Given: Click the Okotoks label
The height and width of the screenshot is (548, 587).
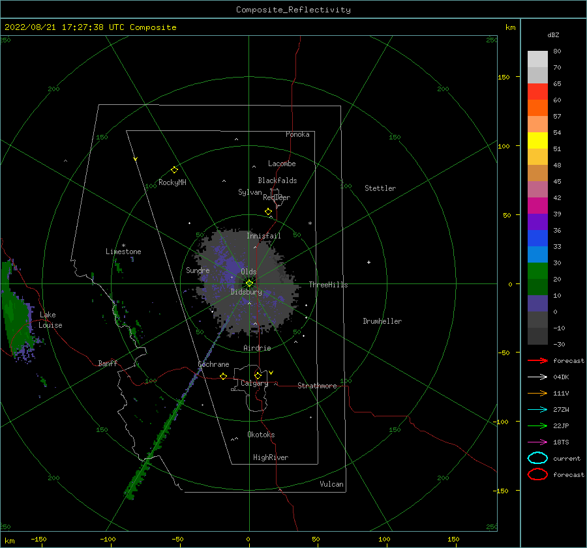Looking at the screenshot, I should point(261,435).
